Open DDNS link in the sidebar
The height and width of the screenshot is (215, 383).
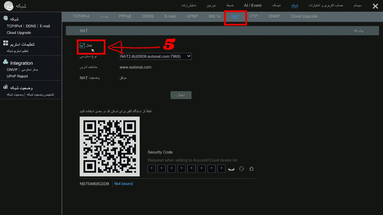pos(31,26)
